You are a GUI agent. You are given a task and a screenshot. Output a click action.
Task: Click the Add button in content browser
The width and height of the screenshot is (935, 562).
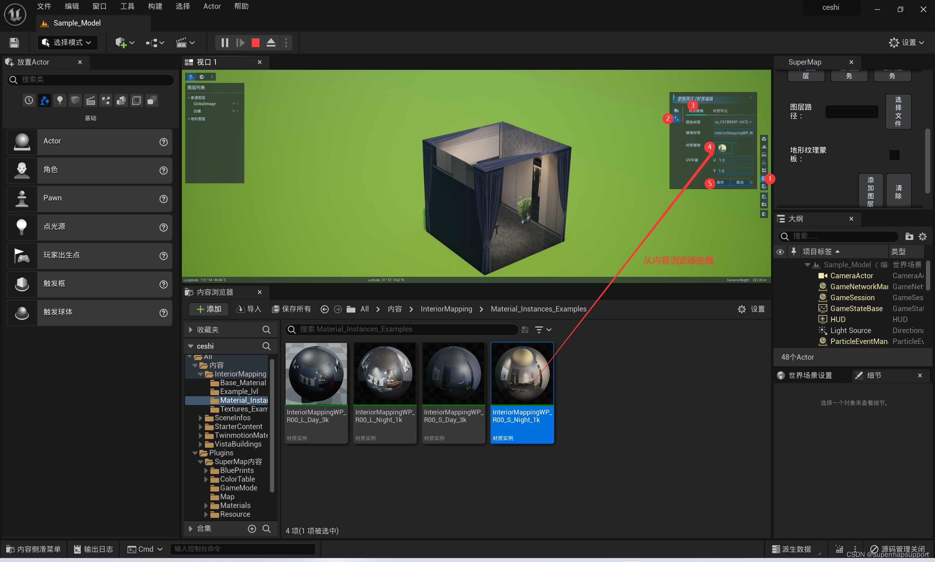click(209, 309)
